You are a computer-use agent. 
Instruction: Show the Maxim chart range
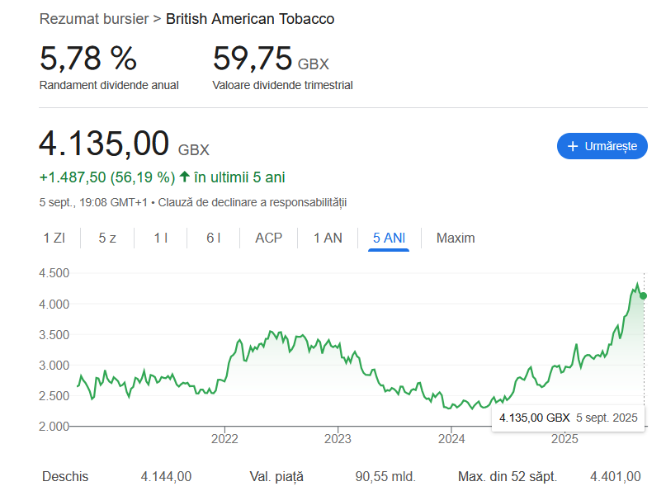tap(456, 238)
